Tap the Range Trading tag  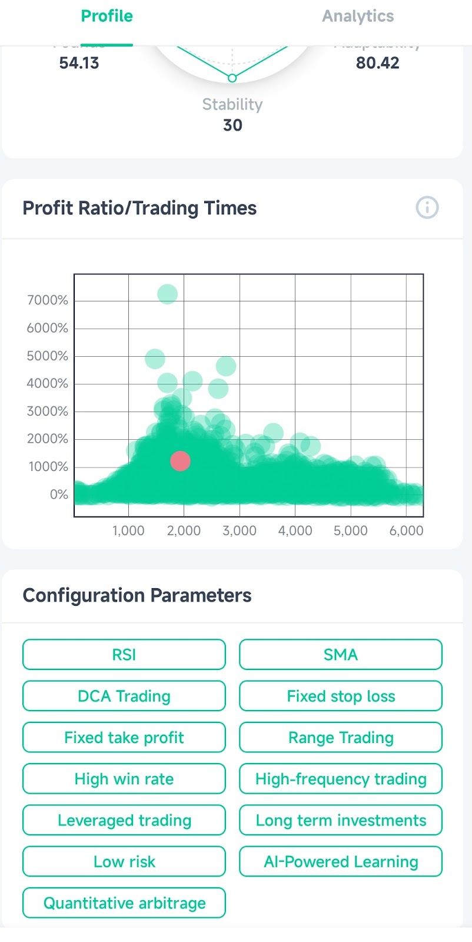point(341,737)
